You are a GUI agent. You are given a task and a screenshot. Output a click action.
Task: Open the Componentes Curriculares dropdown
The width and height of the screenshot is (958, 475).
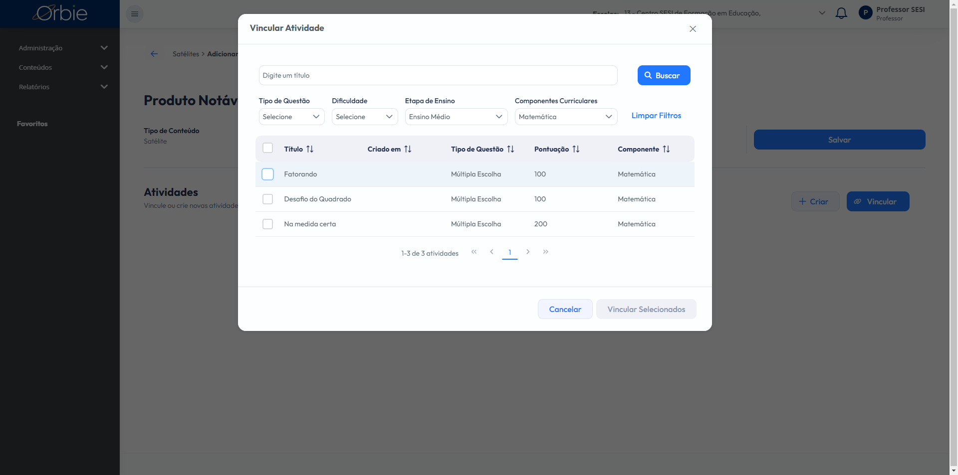(x=565, y=117)
